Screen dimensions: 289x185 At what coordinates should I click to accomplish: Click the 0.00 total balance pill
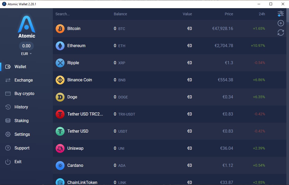[26, 46]
